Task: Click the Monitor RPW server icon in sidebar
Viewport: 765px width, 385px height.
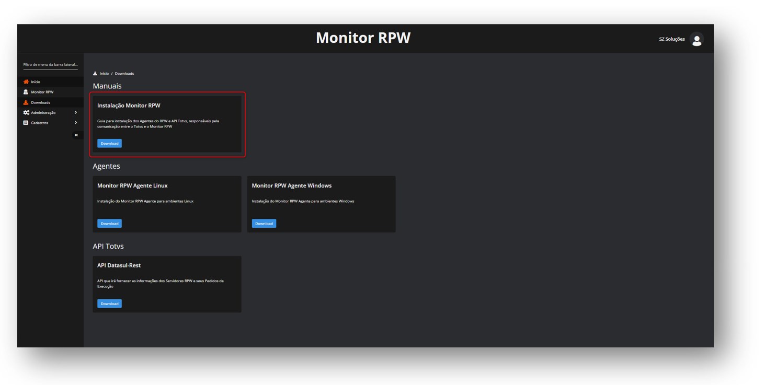Action: [26, 92]
